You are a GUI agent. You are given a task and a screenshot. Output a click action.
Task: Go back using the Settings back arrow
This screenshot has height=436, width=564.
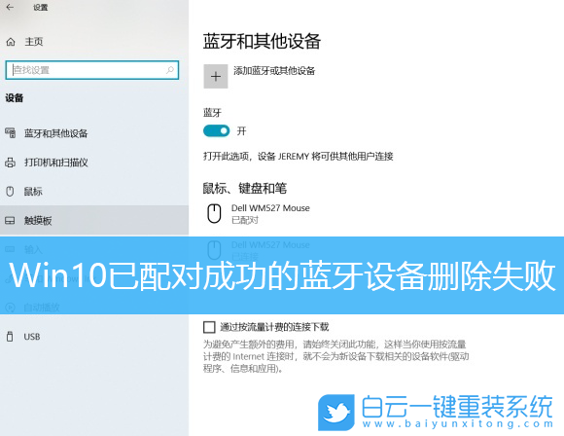tap(10, 7)
